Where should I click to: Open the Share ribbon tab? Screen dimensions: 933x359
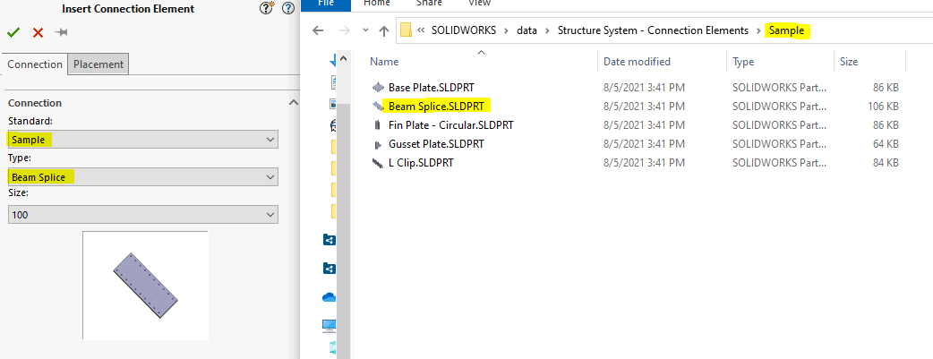[429, 4]
